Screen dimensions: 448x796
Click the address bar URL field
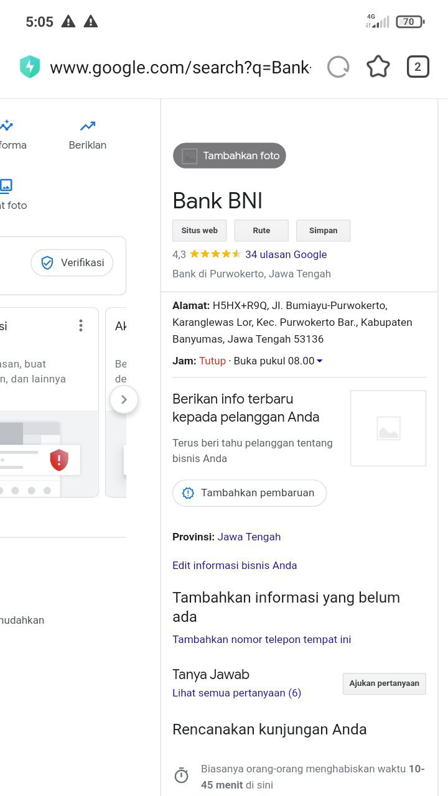pos(180,67)
